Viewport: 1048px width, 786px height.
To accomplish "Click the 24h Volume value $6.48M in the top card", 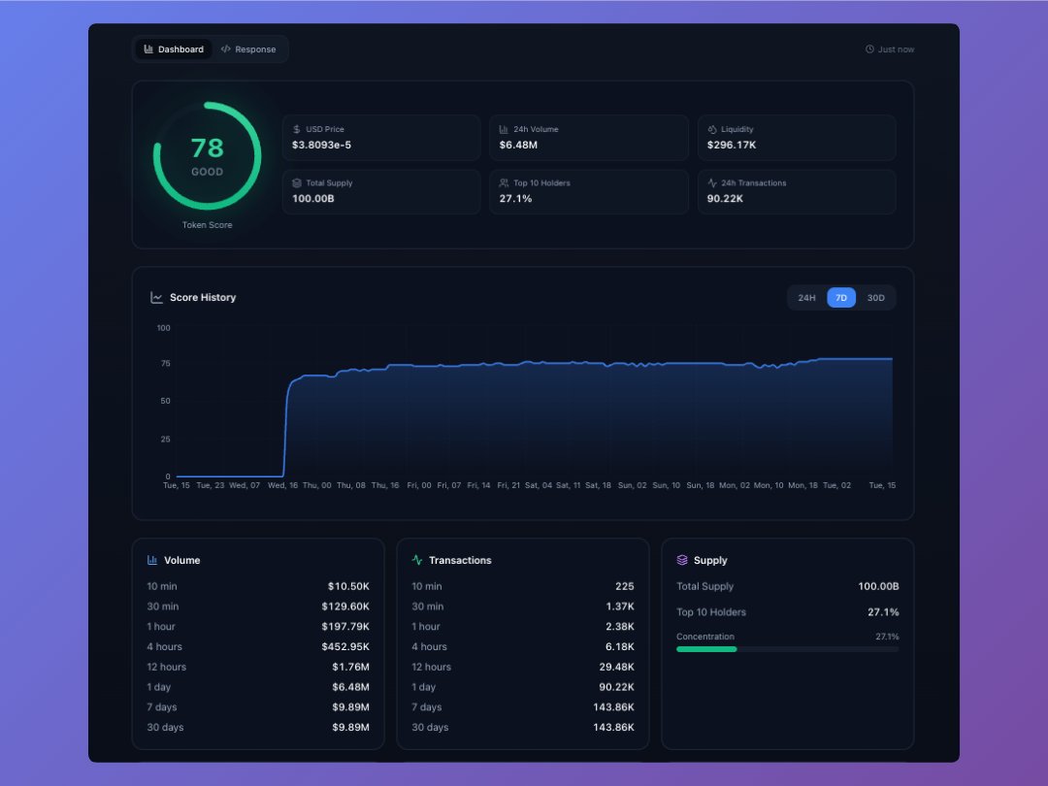I will tap(518, 145).
